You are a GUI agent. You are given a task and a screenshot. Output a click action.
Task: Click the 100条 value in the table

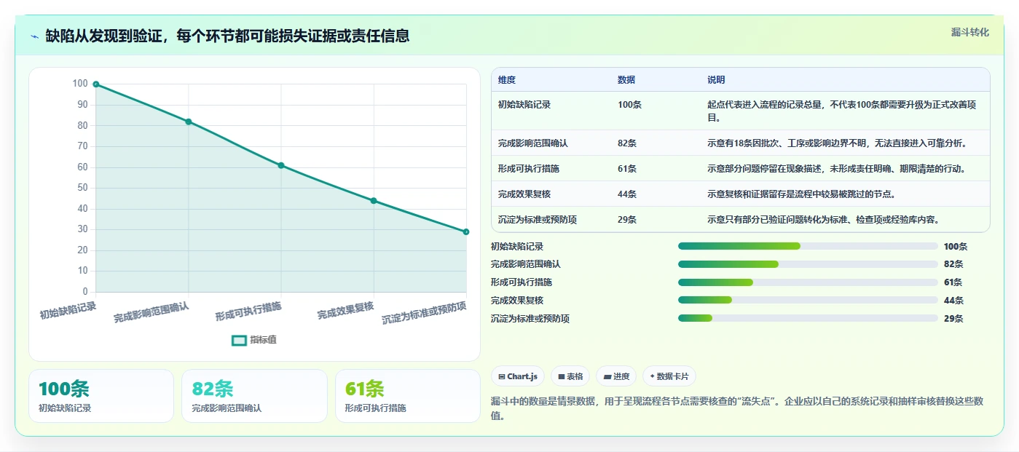coord(629,105)
